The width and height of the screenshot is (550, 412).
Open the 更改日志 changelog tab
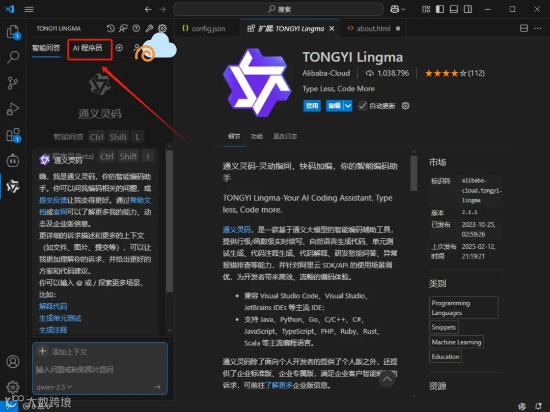(x=285, y=136)
